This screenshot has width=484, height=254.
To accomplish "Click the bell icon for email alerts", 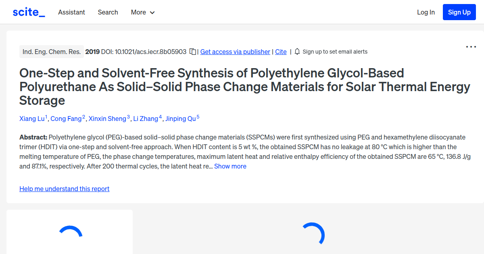I will click(x=297, y=51).
